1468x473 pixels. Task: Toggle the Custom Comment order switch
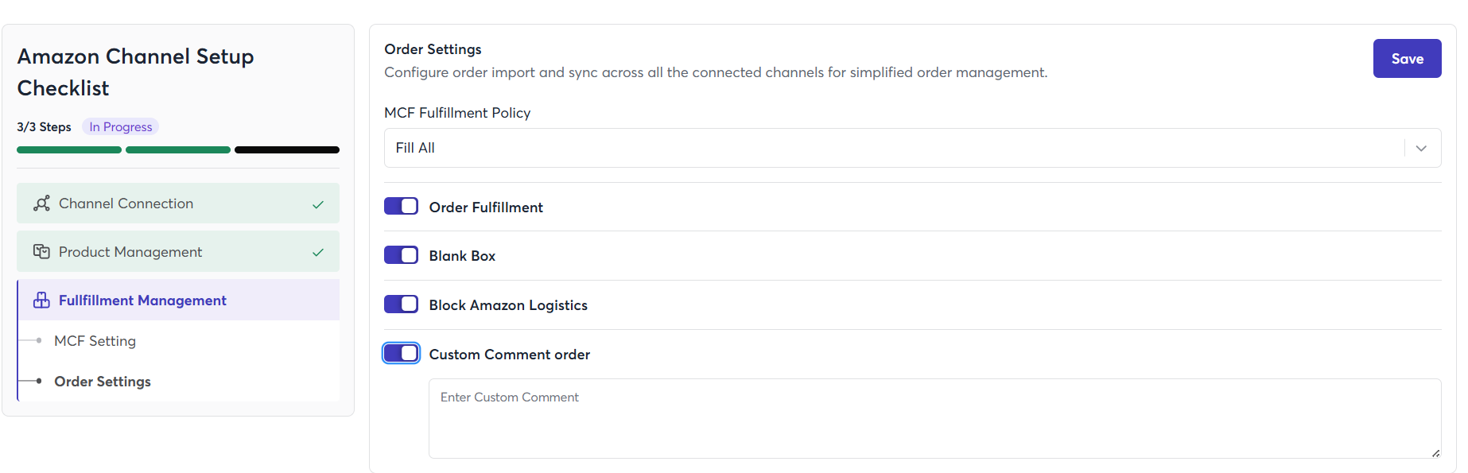401,354
